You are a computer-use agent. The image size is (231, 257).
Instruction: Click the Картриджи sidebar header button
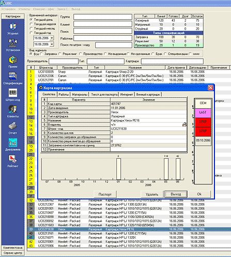[x=13, y=17]
